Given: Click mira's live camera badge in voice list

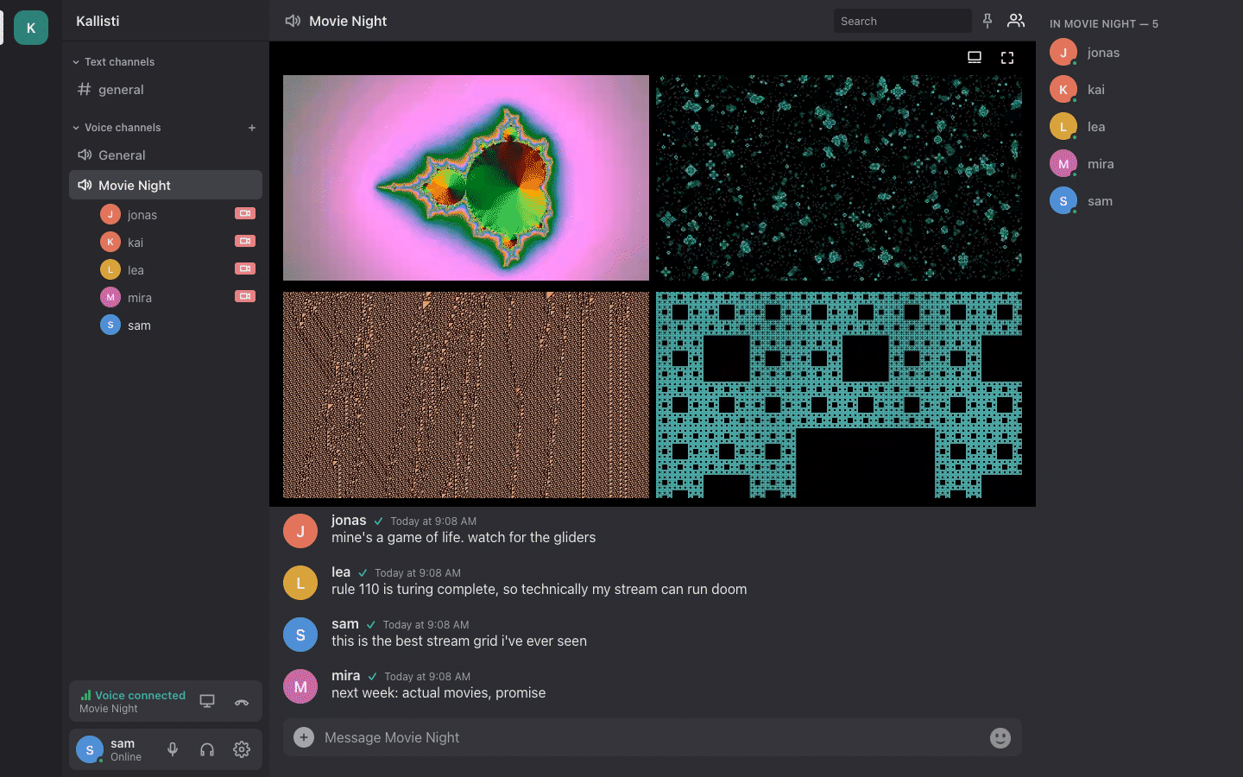Looking at the screenshot, I should point(245,296).
